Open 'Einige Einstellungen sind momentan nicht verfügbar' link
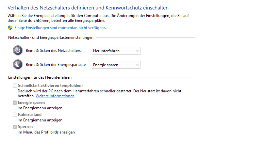 point(60,28)
